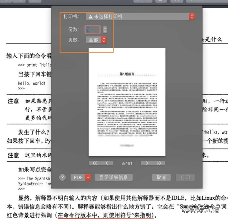Click the PDF button

coord(78,177)
